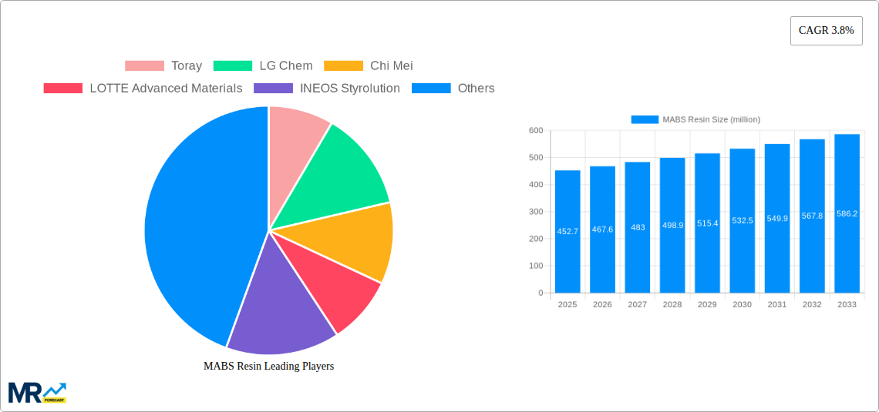879x412 pixels.
Task: Click the 2025 bar showing 452.7
Action: [567, 231]
